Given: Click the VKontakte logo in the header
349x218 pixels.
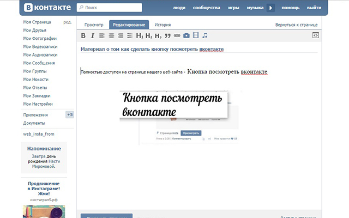Looking at the screenshot, I should [47, 7].
